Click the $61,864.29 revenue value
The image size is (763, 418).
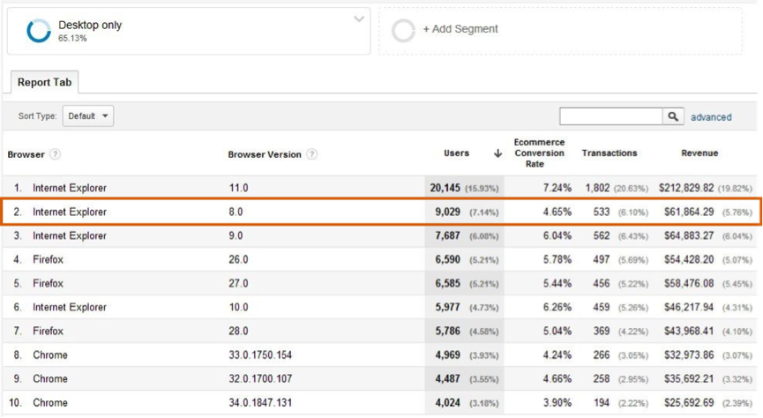[x=689, y=212]
